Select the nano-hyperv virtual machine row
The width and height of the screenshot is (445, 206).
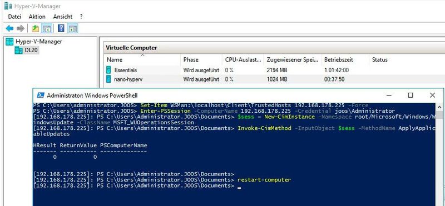274,79
